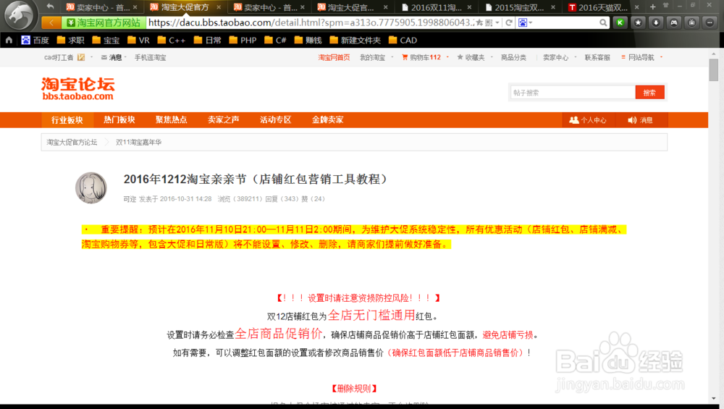The image size is (724, 409).
Task: Click the home icon in bookmarks bar
Action: (x=9, y=40)
